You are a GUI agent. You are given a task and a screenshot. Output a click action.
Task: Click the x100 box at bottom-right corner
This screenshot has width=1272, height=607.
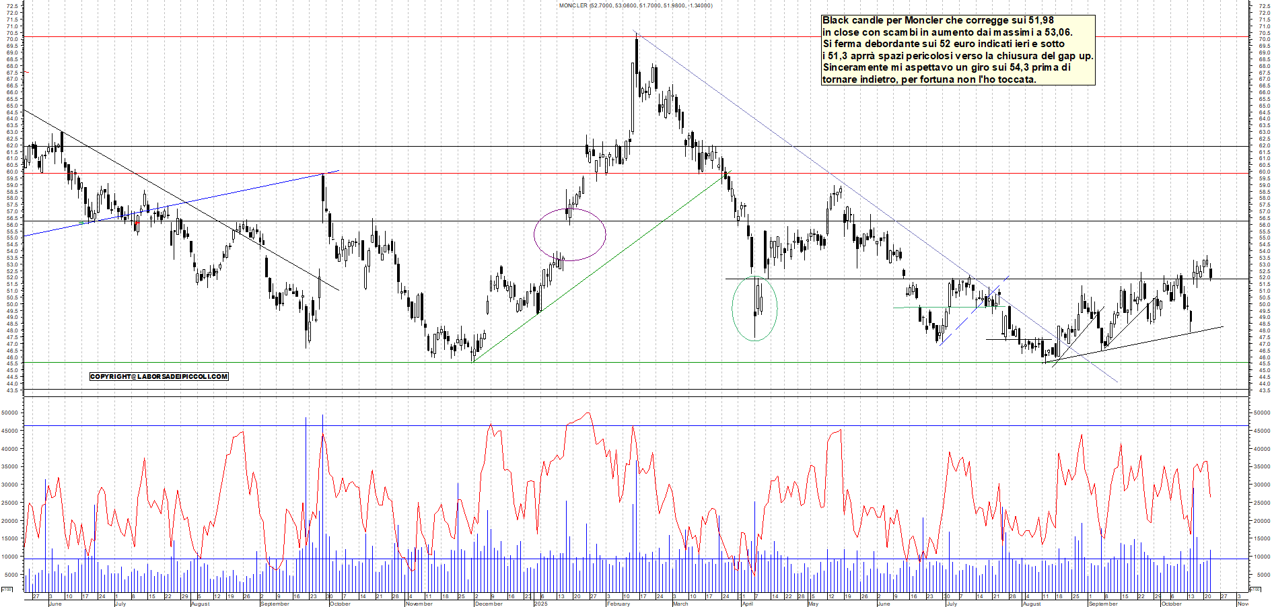(x=1255, y=590)
